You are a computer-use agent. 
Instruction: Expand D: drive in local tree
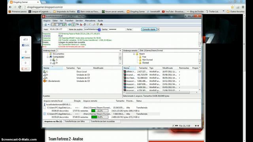[x=51, y=63]
